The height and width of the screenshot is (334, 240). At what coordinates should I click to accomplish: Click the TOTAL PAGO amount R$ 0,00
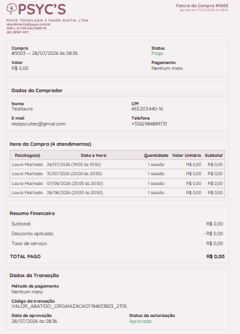[215, 256]
